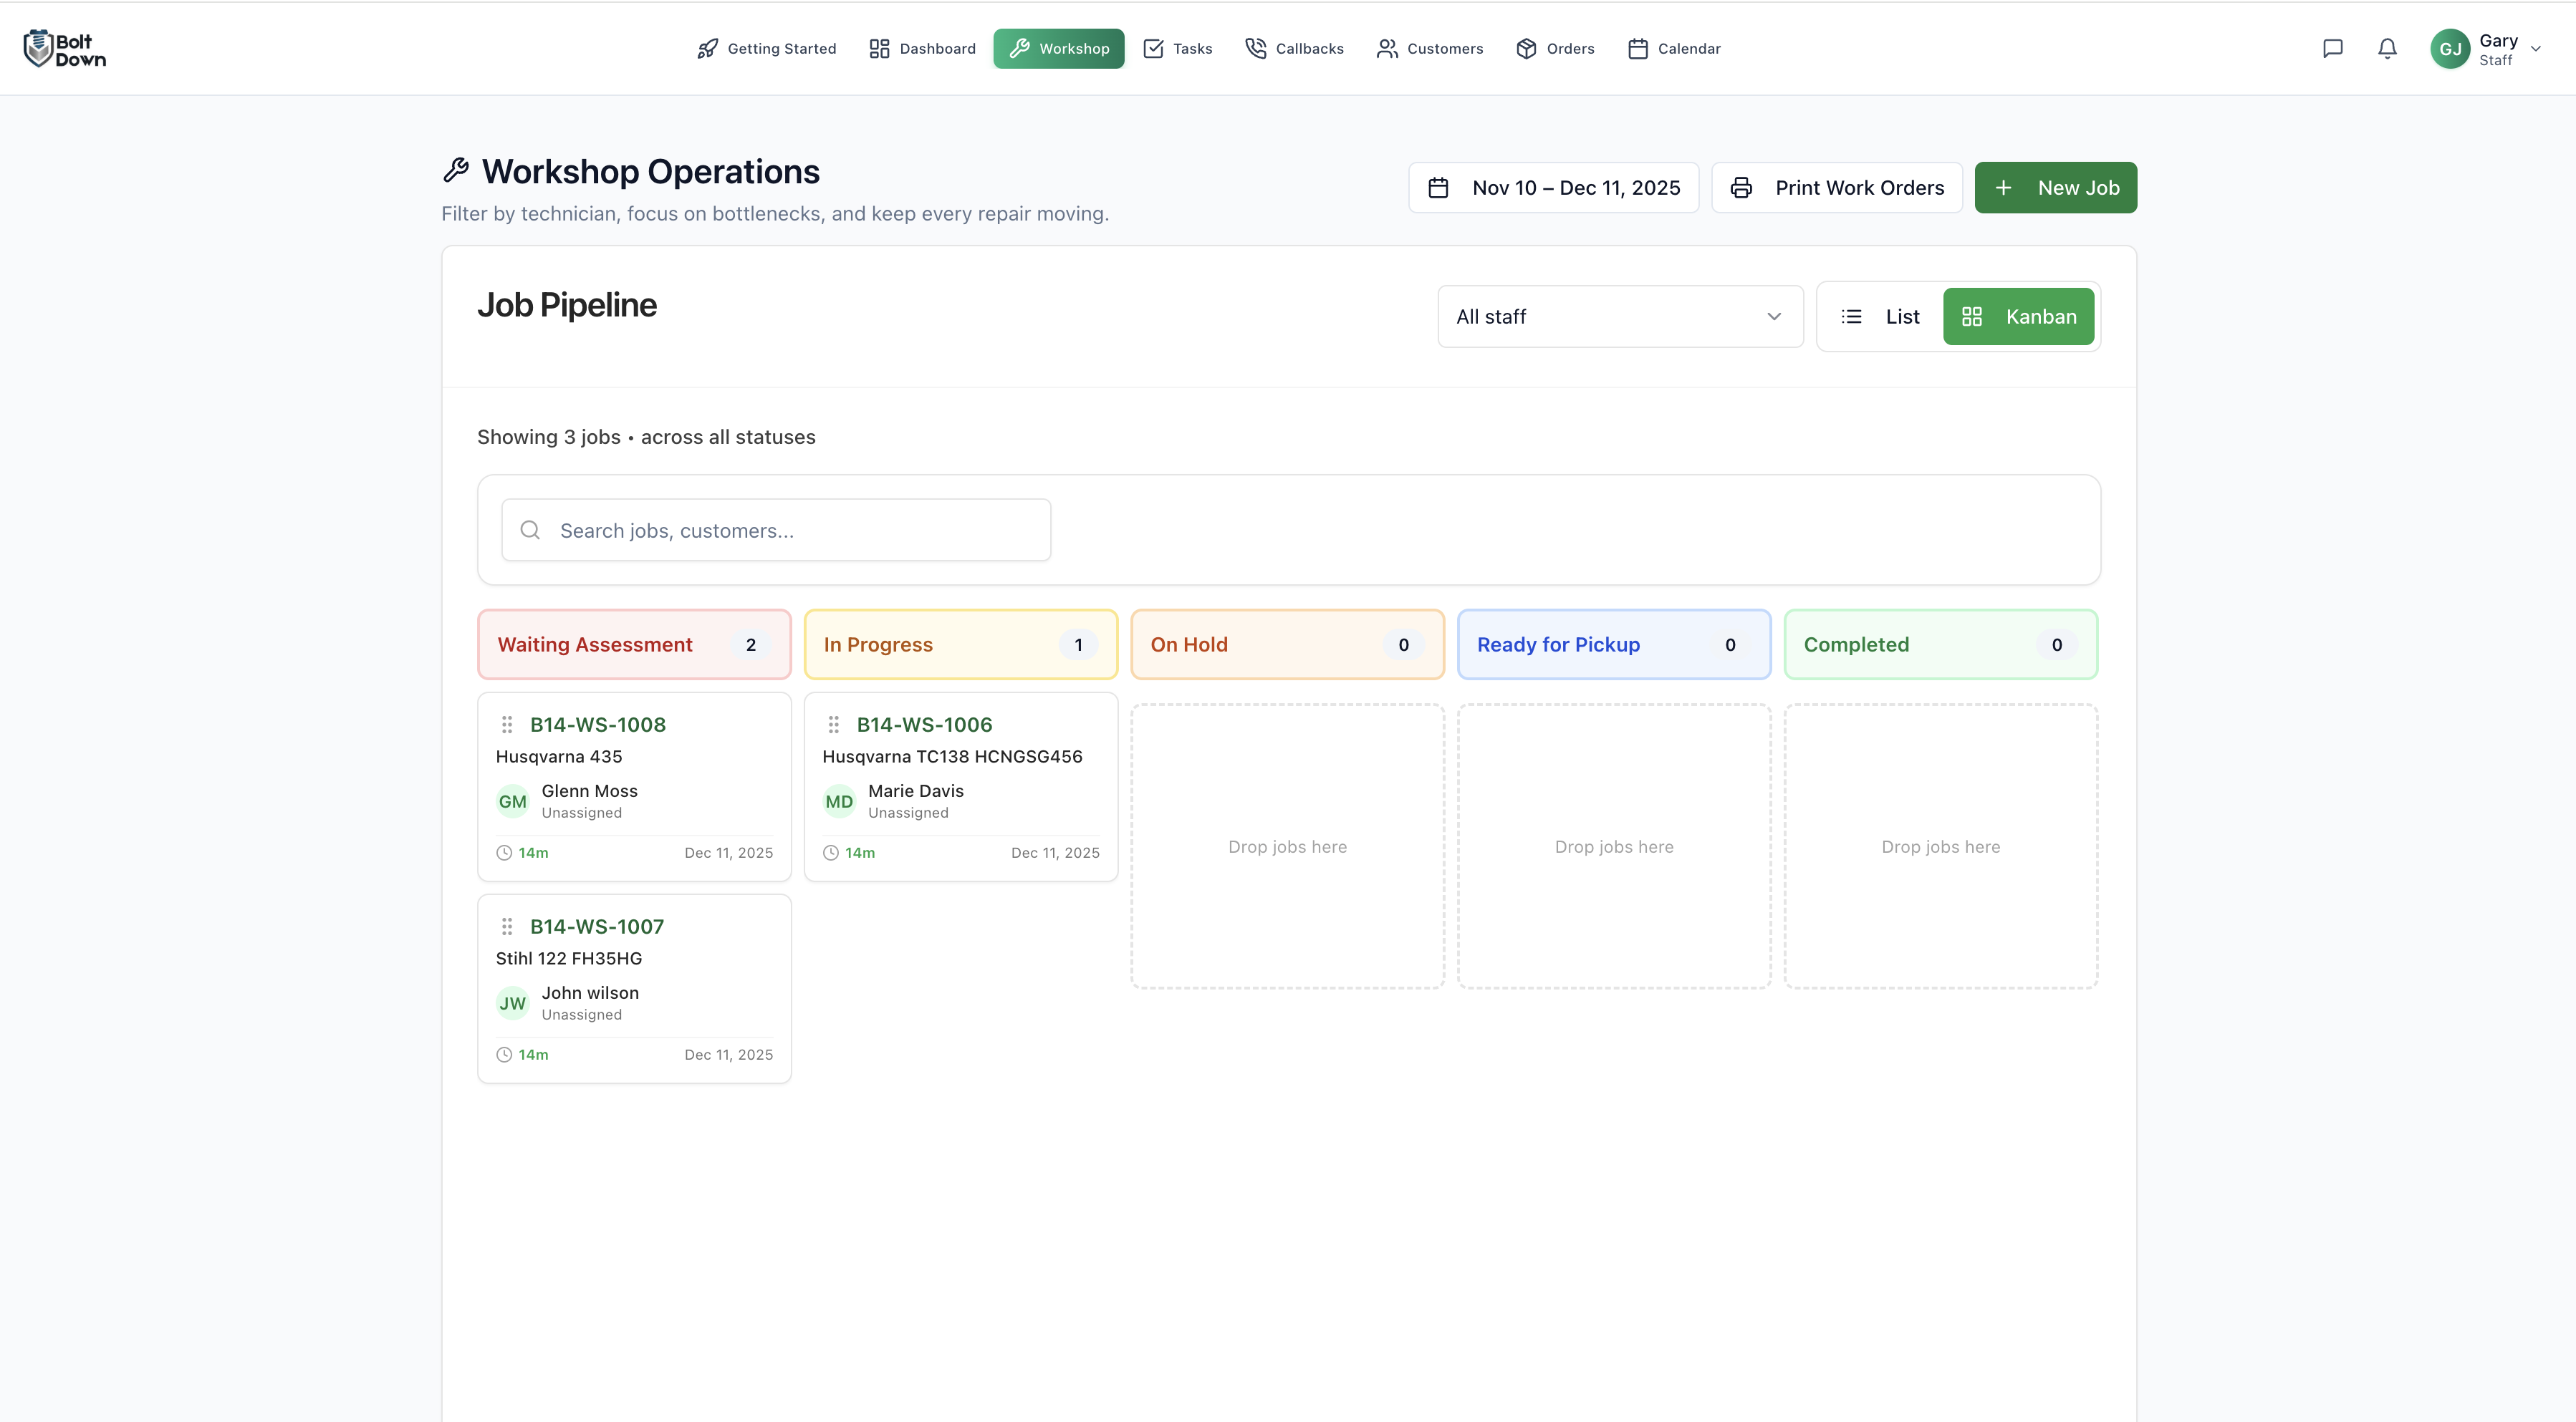Open the messages chat bubble icon
This screenshot has height=1422, width=2576.
2333,48
